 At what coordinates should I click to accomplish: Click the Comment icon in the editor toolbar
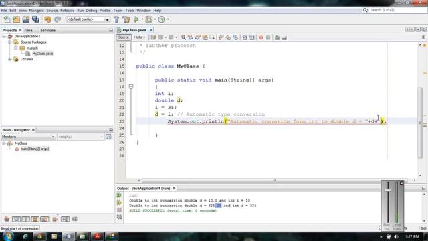point(277,37)
